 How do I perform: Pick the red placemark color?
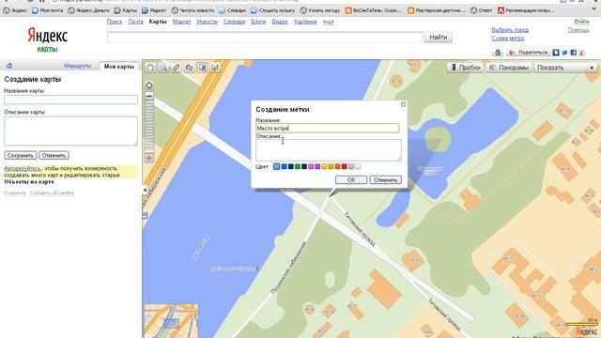point(345,166)
